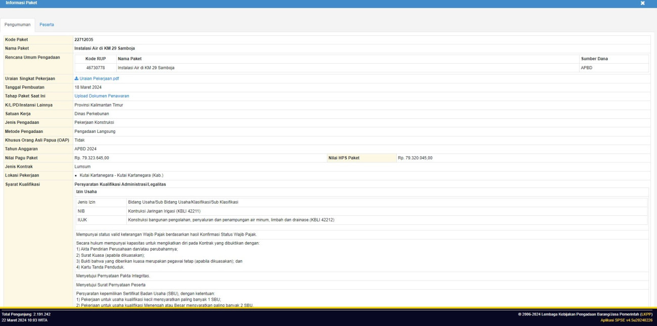The image size is (657, 326).
Task: Click the Sumber Dana column header
Action: [x=594, y=59]
